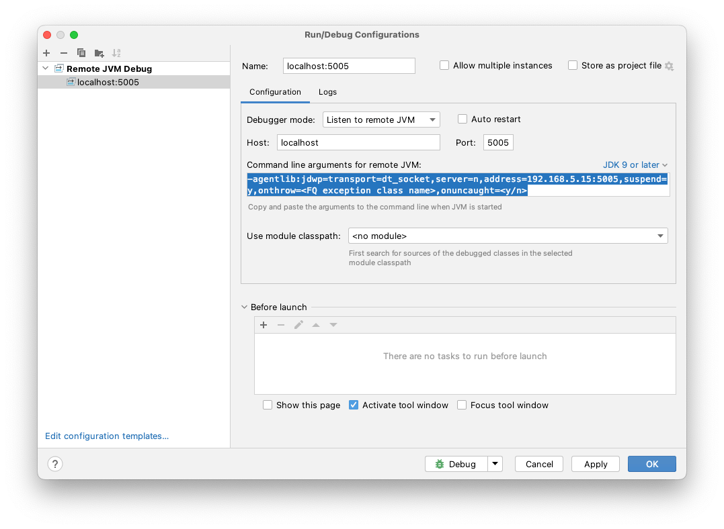The width and height of the screenshot is (724, 529).
Task: Switch to the Logs tab
Action: click(327, 92)
